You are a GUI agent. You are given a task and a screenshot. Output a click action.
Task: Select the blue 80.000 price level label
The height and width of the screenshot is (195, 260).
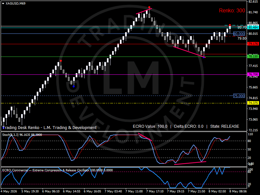(x=239, y=34)
